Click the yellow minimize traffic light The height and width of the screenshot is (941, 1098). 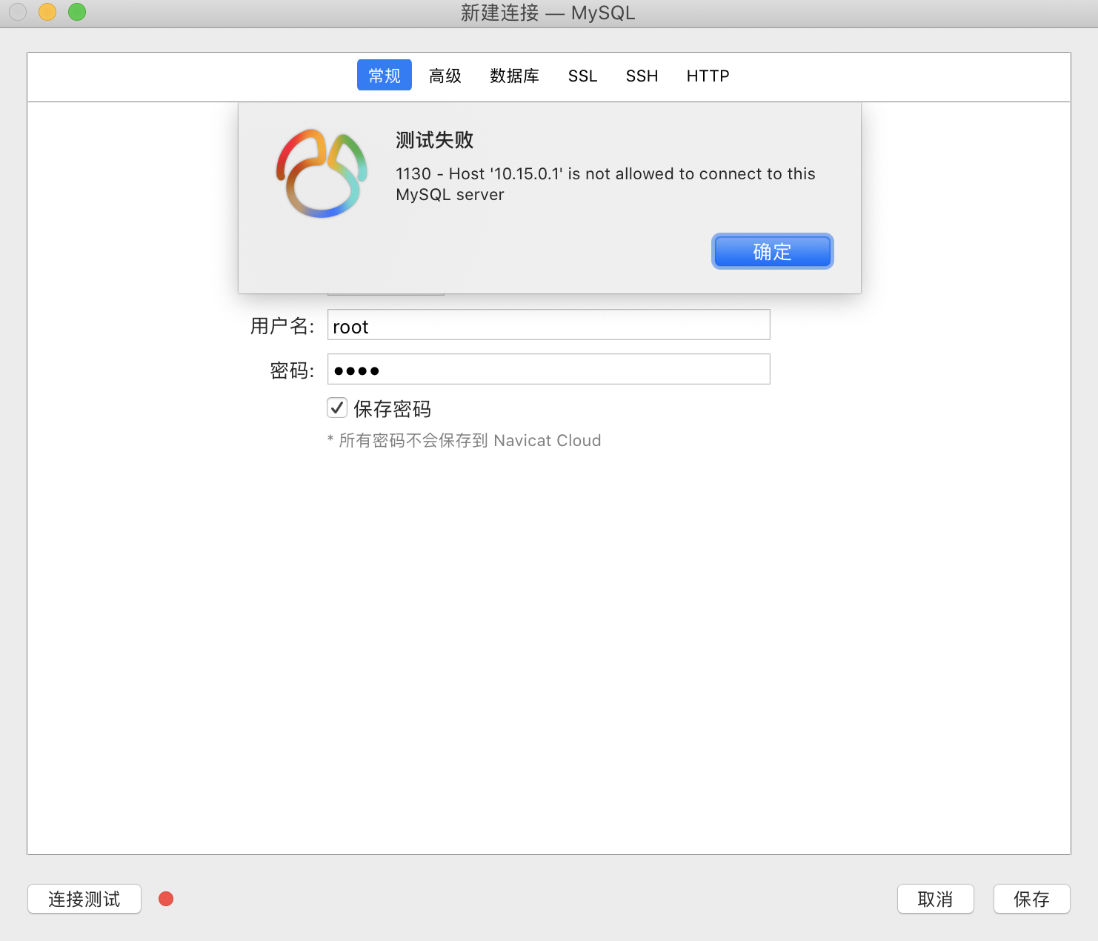click(47, 12)
